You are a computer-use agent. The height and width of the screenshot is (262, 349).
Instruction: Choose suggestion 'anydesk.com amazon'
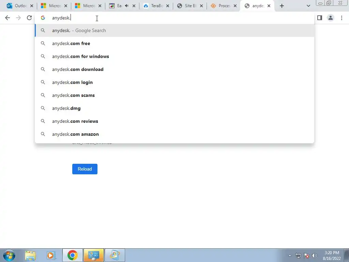(174, 134)
